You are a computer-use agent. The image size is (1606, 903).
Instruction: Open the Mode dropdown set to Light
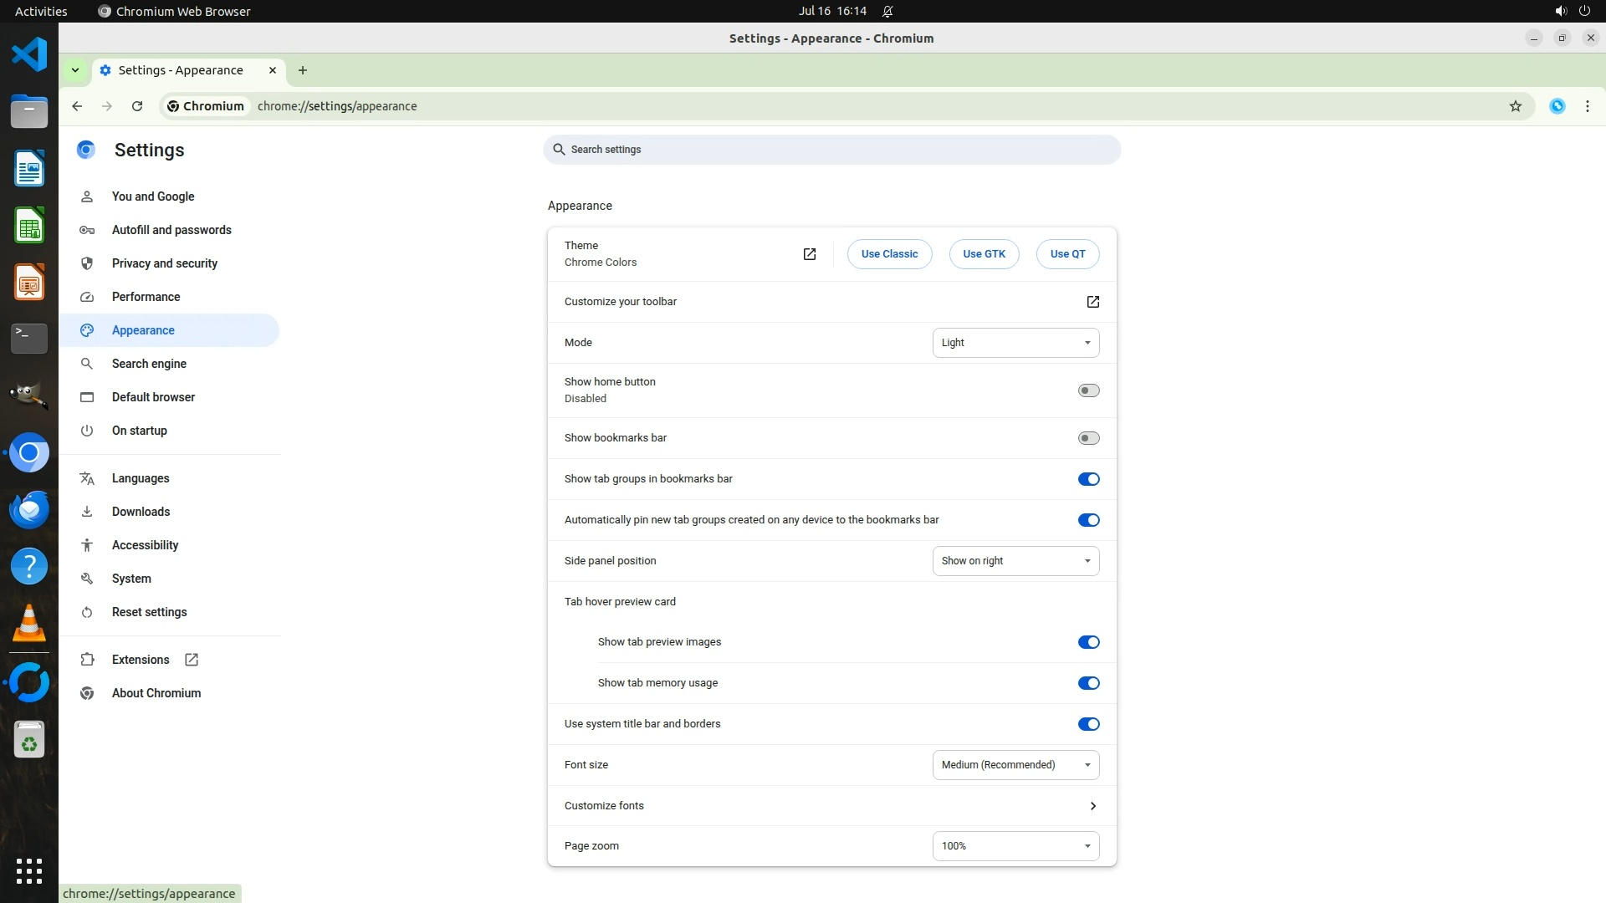(1015, 343)
